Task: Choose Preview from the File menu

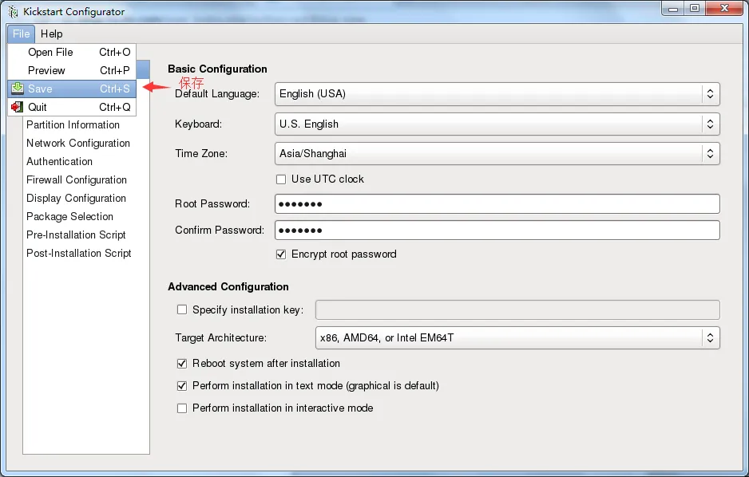Action: coord(72,71)
